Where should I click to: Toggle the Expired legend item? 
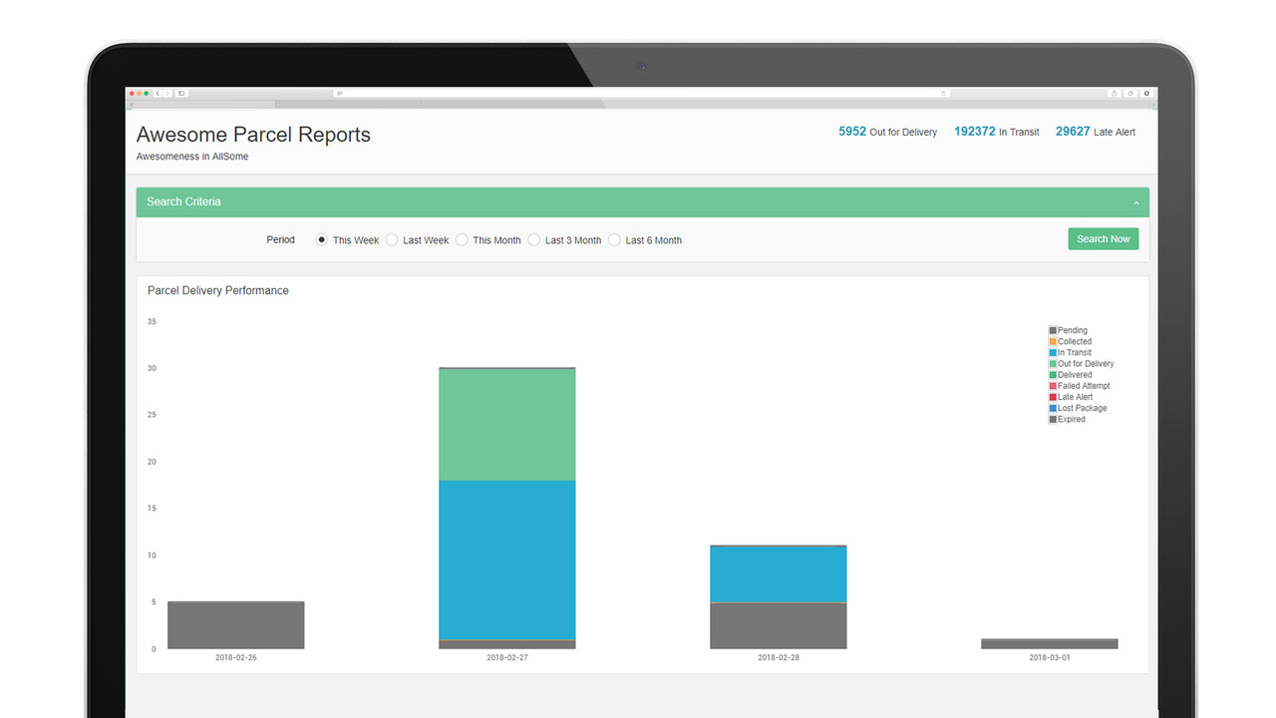pyautogui.click(x=1066, y=419)
